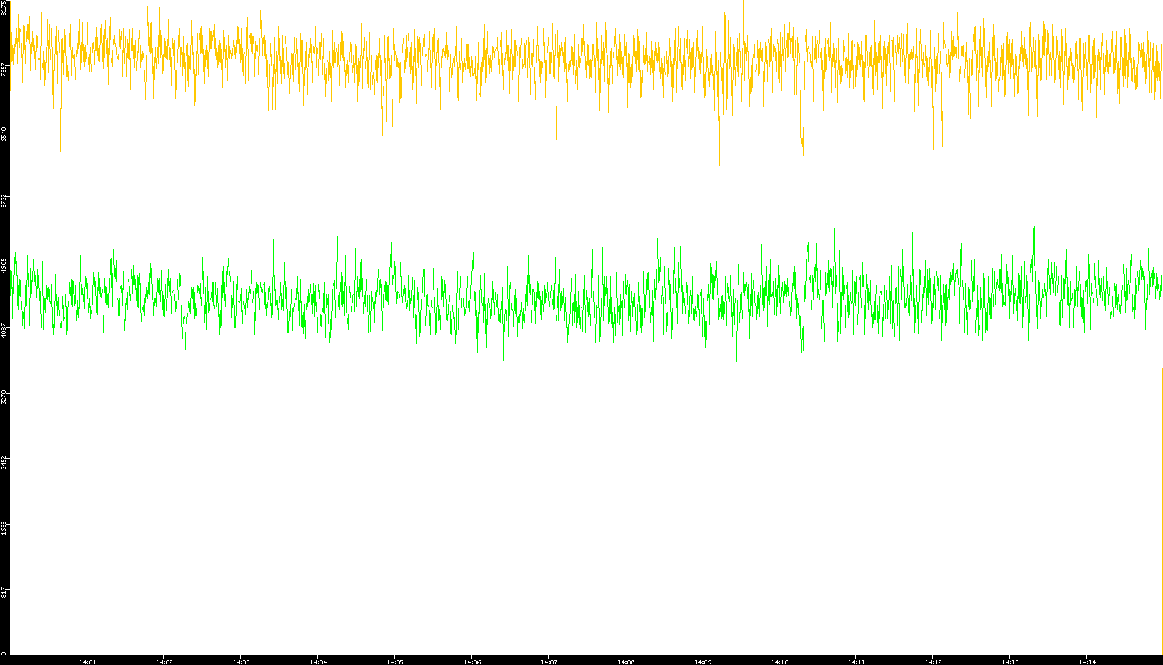Click the 3270 value axis label

[x=4, y=396]
